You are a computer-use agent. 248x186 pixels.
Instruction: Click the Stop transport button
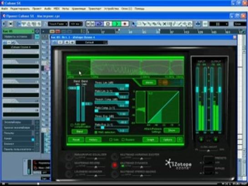(108, 24)
